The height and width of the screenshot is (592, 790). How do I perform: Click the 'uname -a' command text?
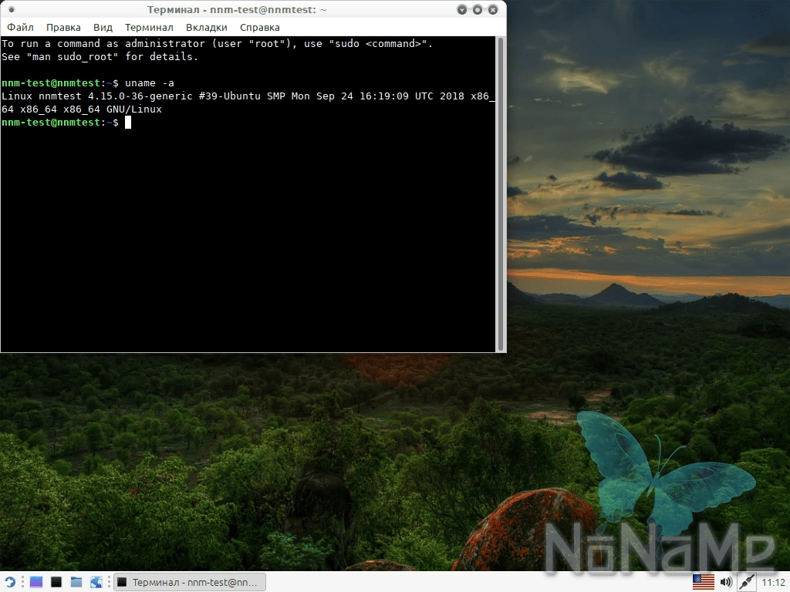coord(150,83)
